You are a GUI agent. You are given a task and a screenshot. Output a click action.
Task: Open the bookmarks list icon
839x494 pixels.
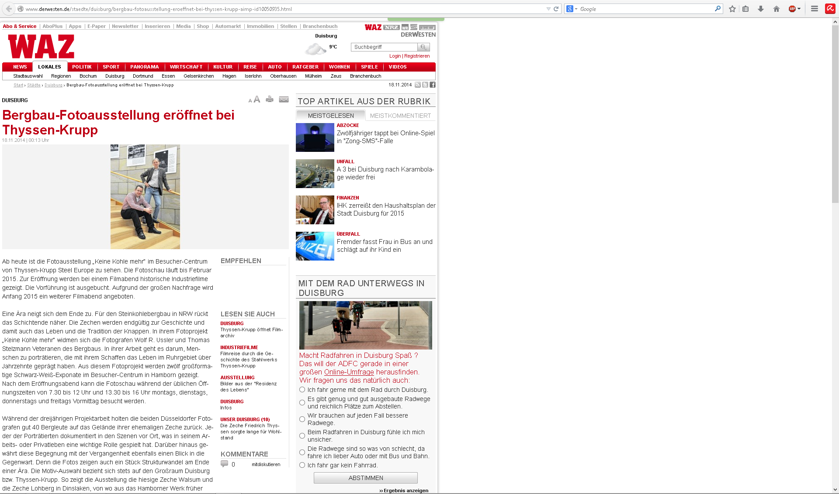[745, 9]
